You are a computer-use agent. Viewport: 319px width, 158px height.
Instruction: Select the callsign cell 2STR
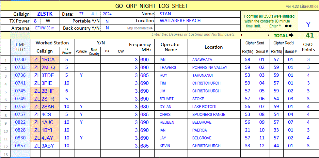(x=50, y=99)
